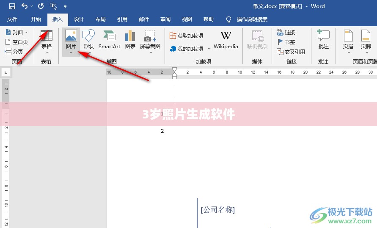Focus the 操作说明搜索 search field

pyautogui.click(x=252, y=19)
